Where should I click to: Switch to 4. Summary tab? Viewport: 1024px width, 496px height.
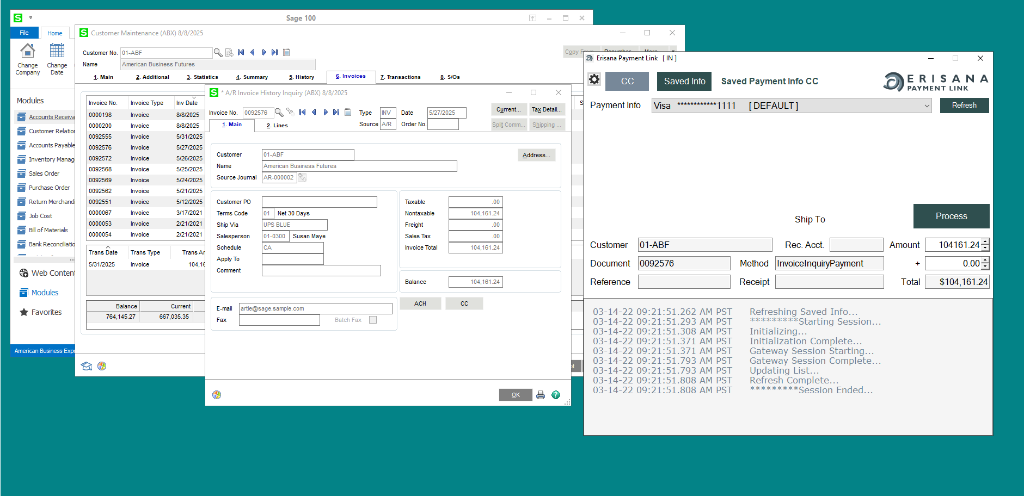pos(252,77)
